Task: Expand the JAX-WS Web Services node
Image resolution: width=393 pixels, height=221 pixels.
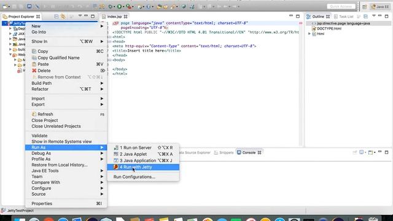Action: point(10,34)
